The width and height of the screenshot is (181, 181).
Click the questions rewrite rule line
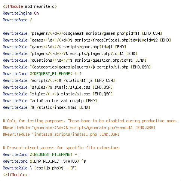pos(74,60)
